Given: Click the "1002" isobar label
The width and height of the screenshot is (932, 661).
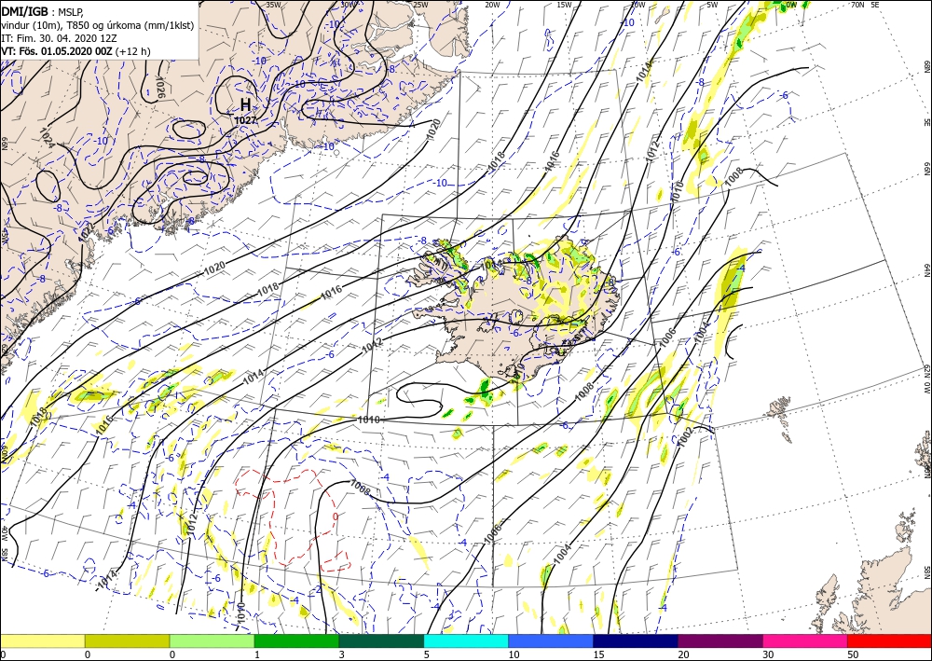Looking at the screenshot, I should click(684, 435).
